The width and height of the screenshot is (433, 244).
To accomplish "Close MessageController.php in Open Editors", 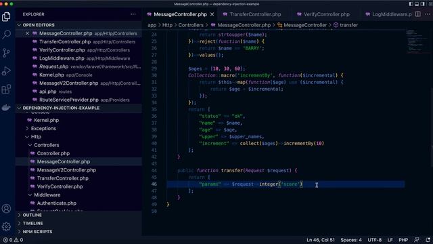I will pyautogui.click(x=27, y=33).
